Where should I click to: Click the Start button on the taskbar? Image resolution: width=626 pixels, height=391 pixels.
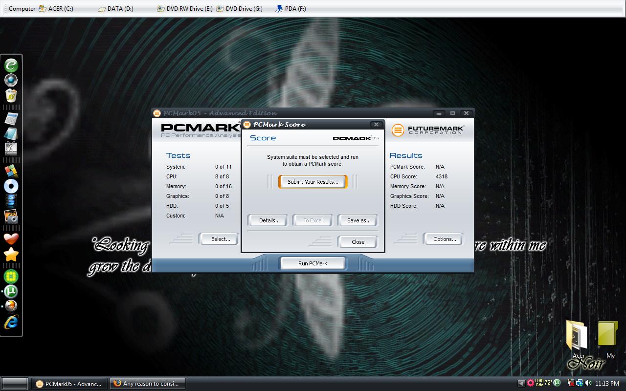[15, 384]
